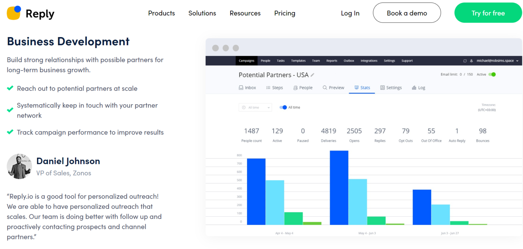Open Integrations in the nav bar
The width and height of the screenshot is (523, 249).
pos(369,61)
